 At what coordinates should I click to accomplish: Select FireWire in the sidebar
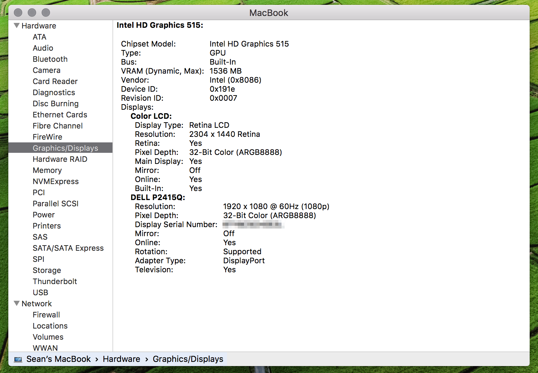[48, 137]
